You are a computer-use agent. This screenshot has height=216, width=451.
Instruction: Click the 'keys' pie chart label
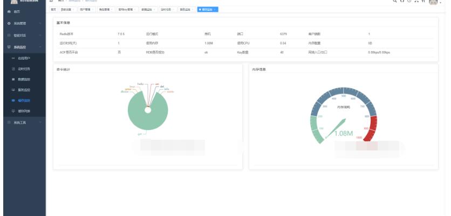tap(132, 87)
